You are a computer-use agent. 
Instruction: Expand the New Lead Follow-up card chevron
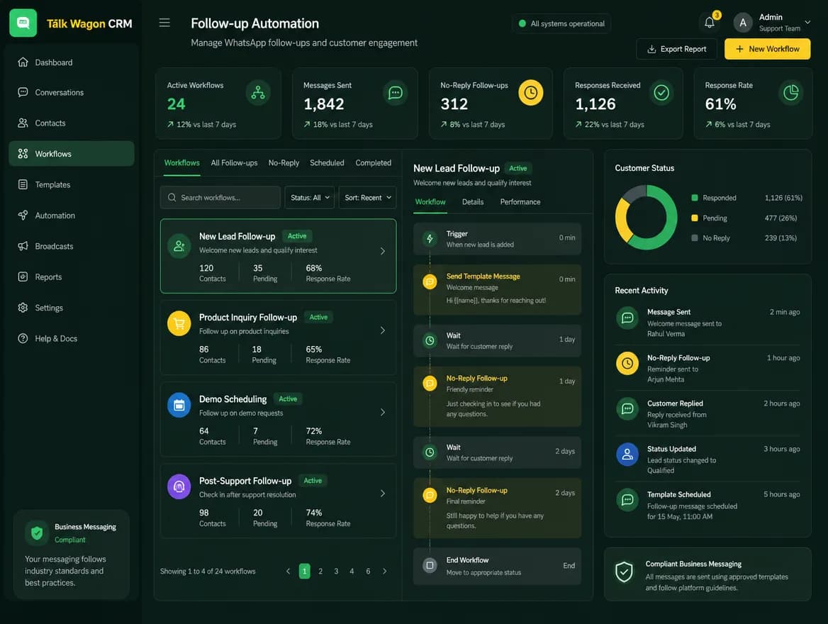tap(383, 251)
